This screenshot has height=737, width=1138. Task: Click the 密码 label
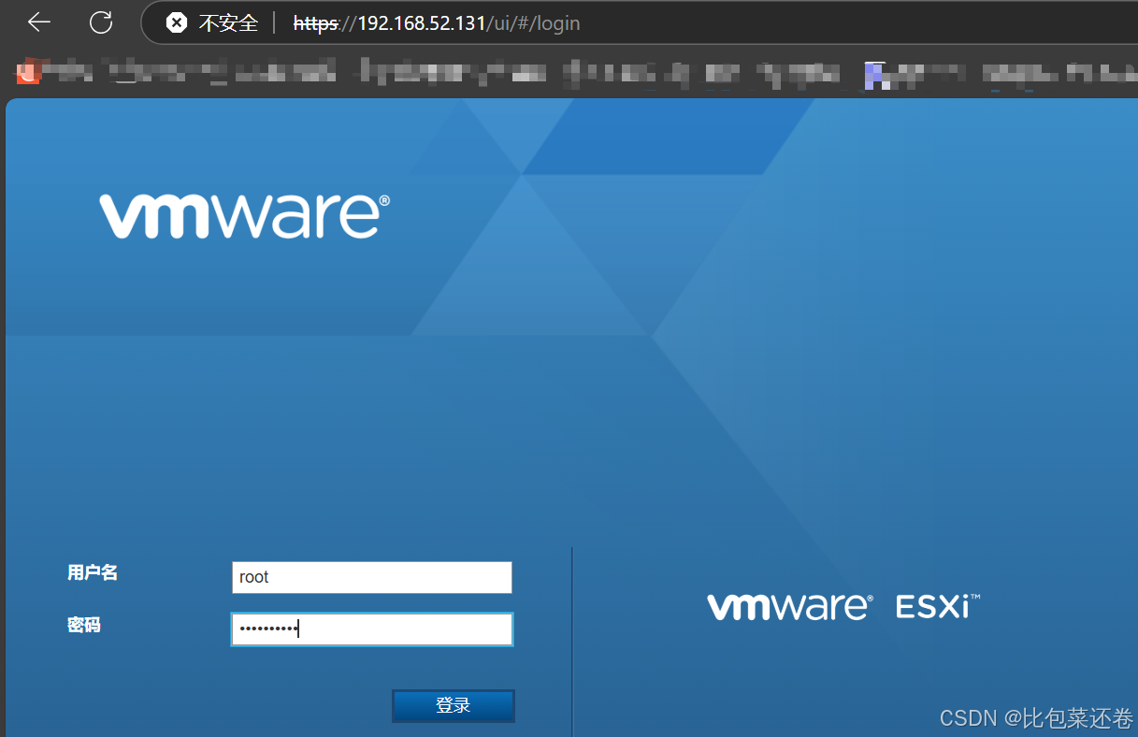(x=84, y=625)
